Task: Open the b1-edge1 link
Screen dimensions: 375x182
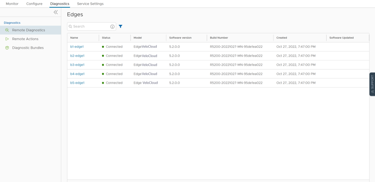Action: (x=77, y=47)
